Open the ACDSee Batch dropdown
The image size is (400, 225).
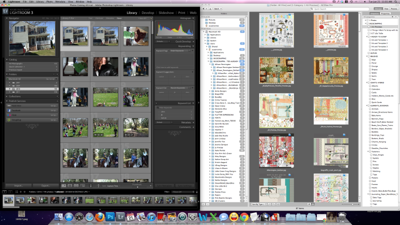click(x=217, y=8)
